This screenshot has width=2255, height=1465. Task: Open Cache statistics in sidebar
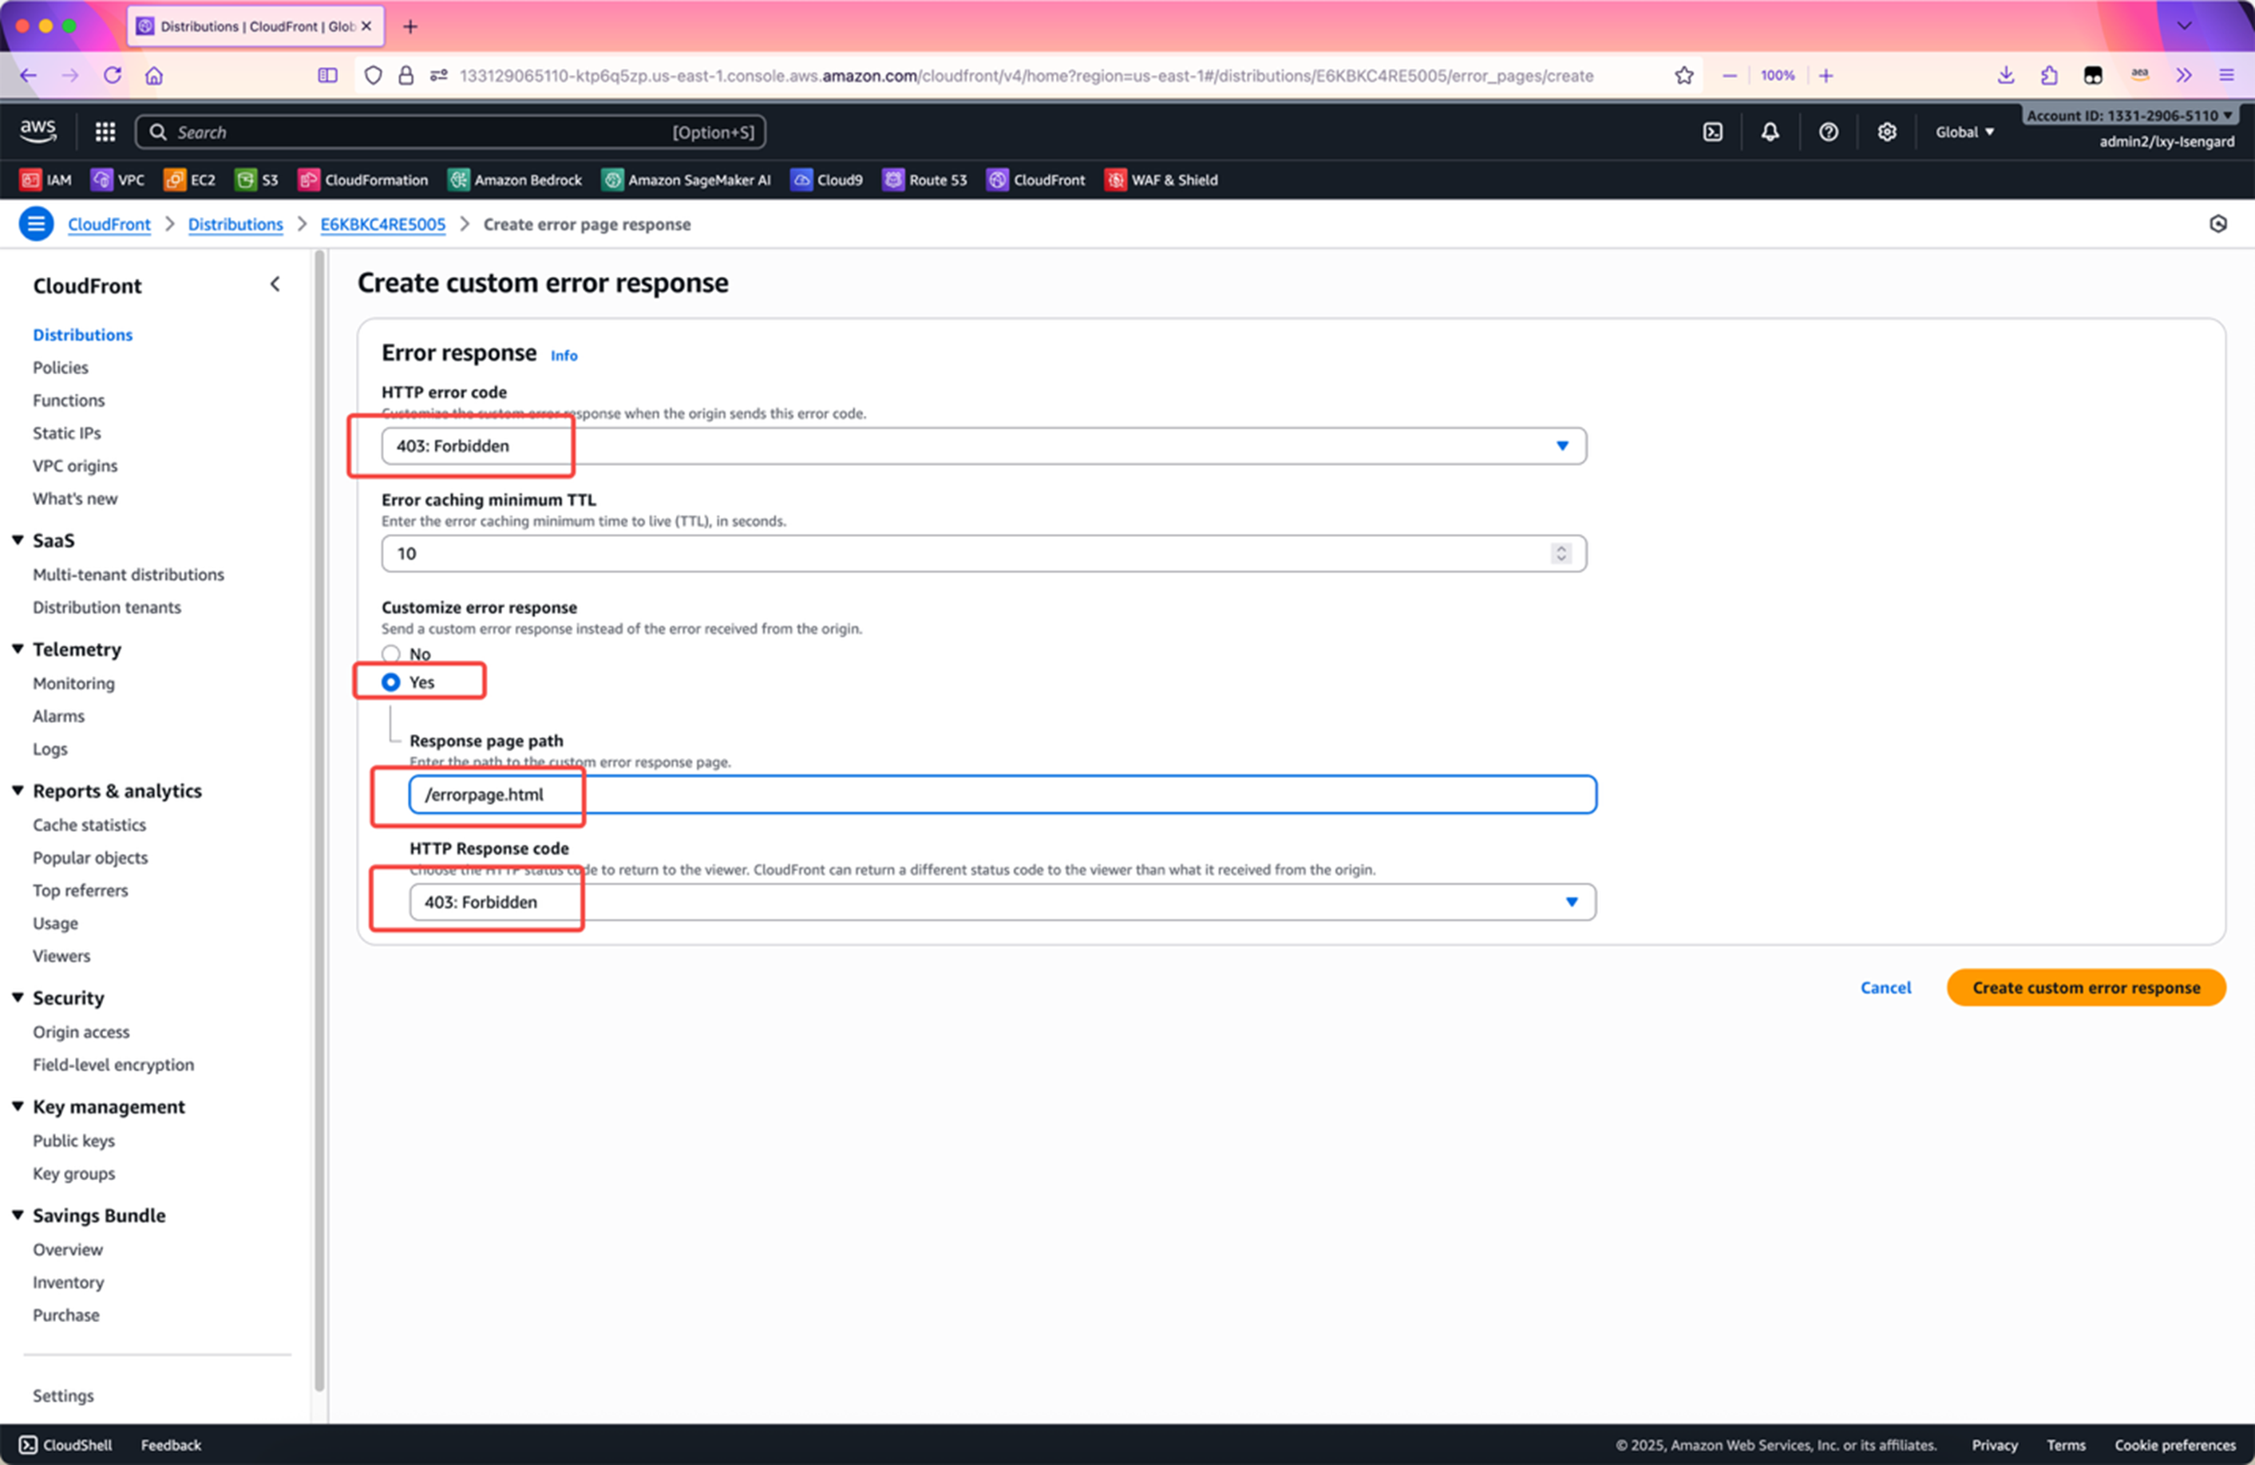pyautogui.click(x=89, y=825)
